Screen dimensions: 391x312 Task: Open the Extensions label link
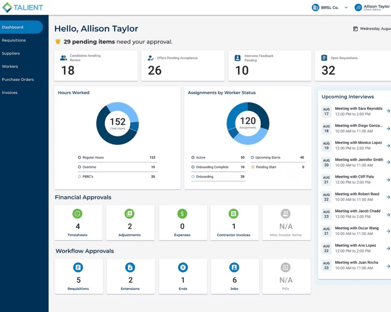pyautogui.click(x=130, y=288)
